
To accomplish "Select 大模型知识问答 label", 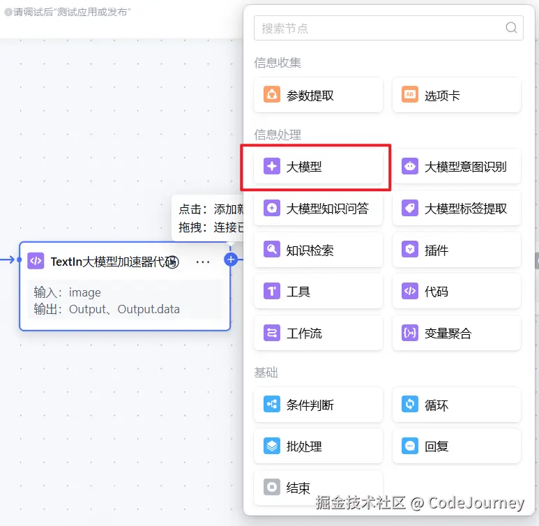I will (327, 209).
